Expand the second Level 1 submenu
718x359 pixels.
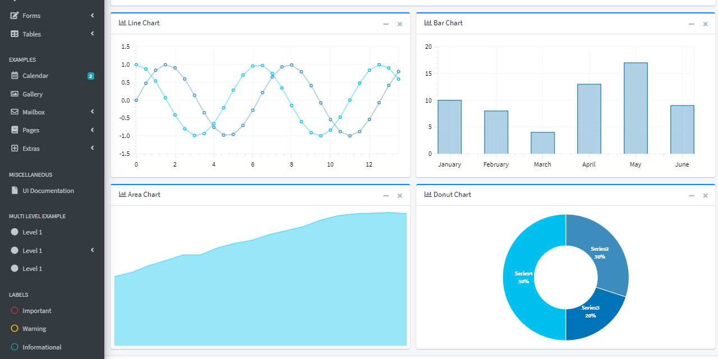[x=92, y=250]
